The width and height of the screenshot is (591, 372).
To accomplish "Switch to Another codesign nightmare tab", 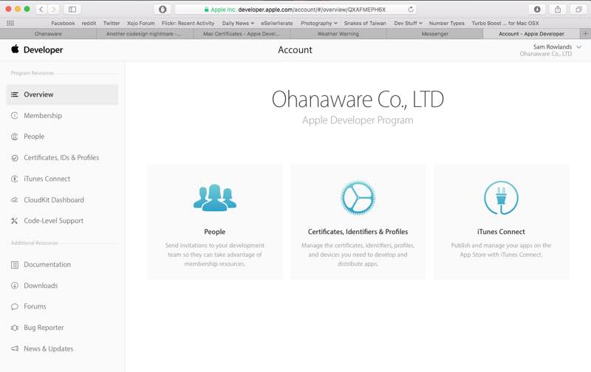I will (145, 33).
